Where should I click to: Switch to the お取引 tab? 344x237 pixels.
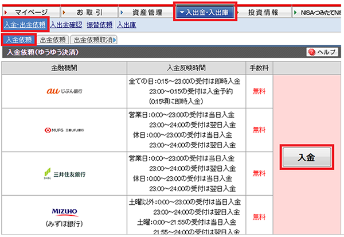(88, 12)
